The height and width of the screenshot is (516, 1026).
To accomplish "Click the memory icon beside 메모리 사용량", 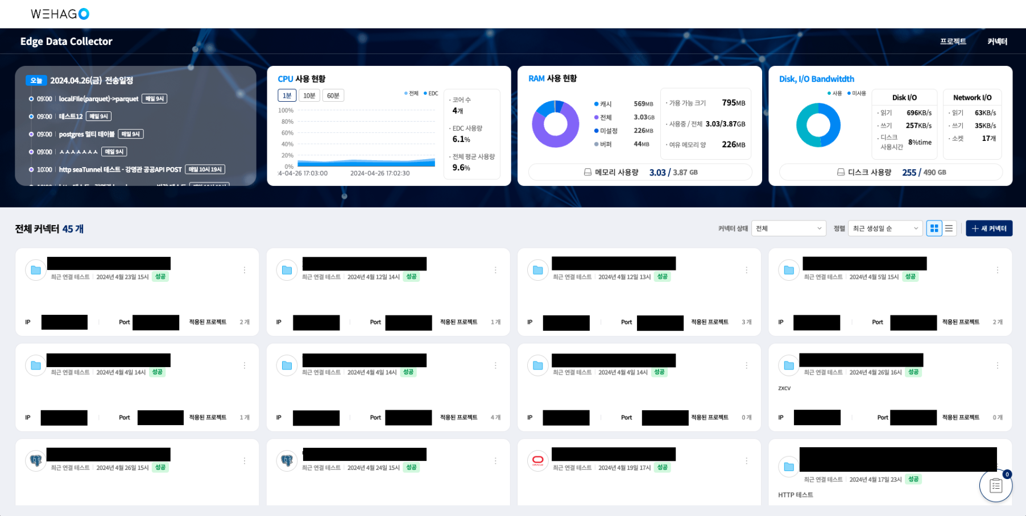I will coord(588,172).
